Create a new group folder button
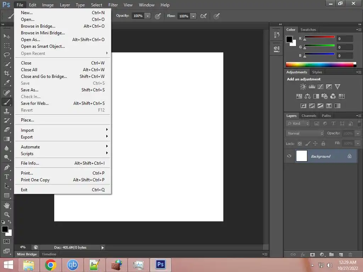The width and height of the screenshot is (363, 272). pos(331,254)
